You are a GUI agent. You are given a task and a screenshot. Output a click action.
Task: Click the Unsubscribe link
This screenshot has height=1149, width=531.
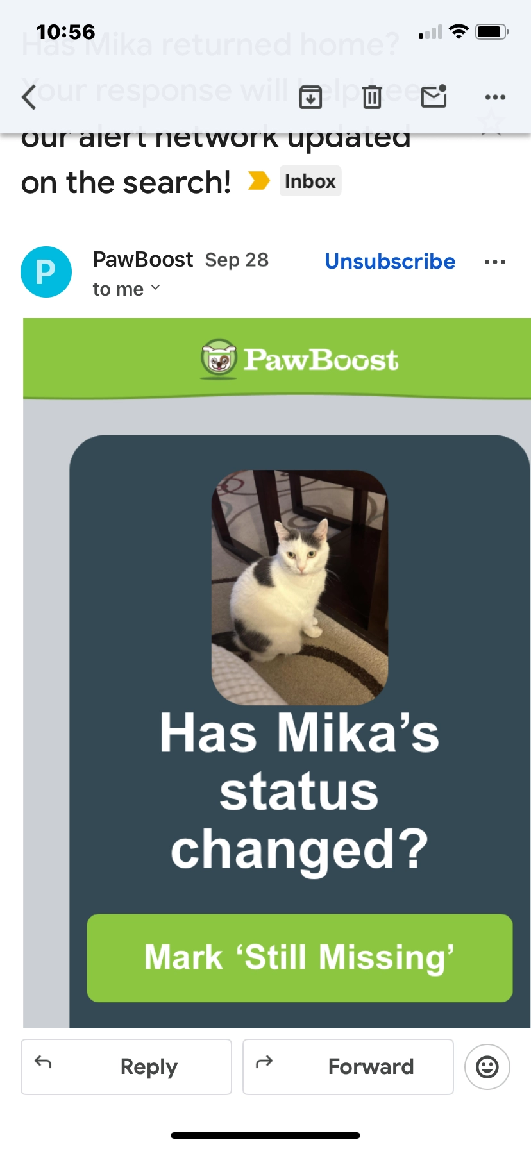pyautogui.click(x=390, y=262)
